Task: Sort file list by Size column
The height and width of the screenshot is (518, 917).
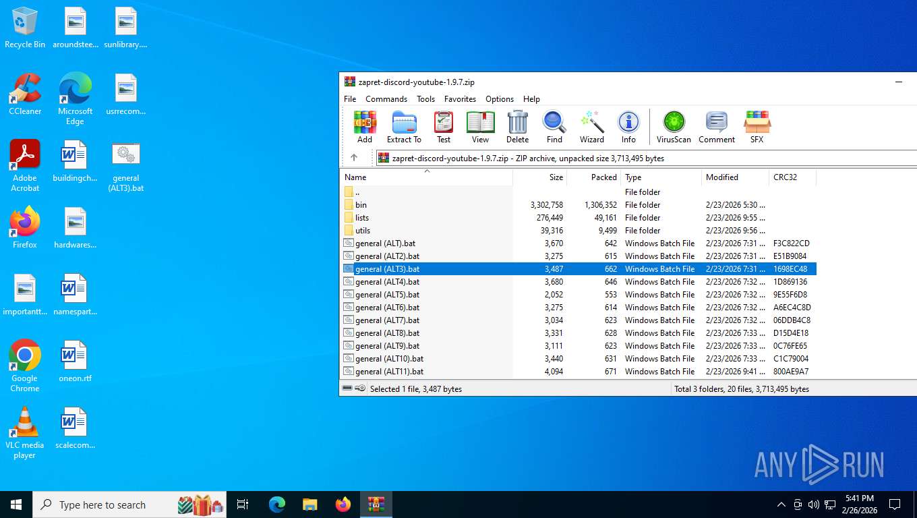Action: tap(540, 177)
